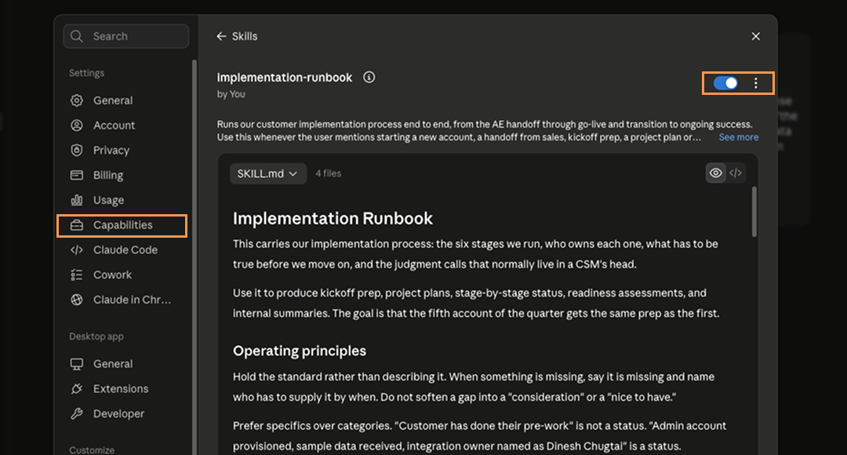
Task: Click the Desktop app monitor icon
Action: (77, 364)
